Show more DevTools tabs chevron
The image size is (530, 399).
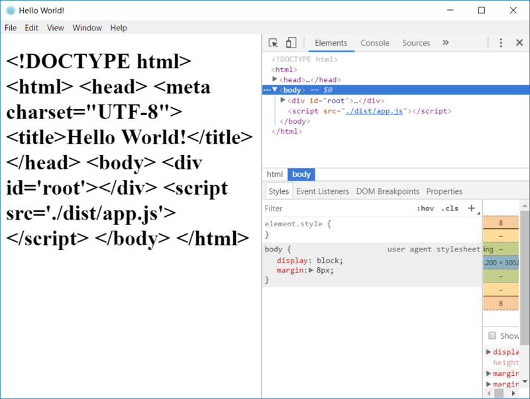tap(445, 42)
